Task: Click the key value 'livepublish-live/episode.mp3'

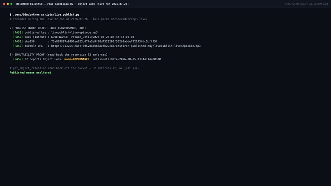Action: (x=74, y=32)
